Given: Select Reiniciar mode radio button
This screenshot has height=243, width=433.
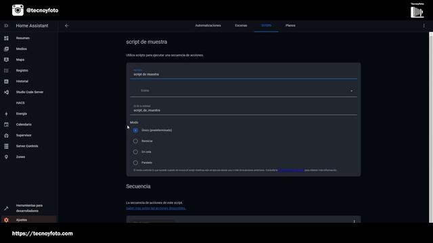Looking at the screenshot, I should pyautogui.click(x=135, y=141).
